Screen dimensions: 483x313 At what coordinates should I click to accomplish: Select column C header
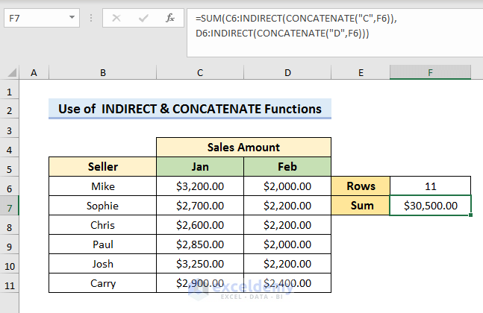pyautogui.click(x=200, y=72)
